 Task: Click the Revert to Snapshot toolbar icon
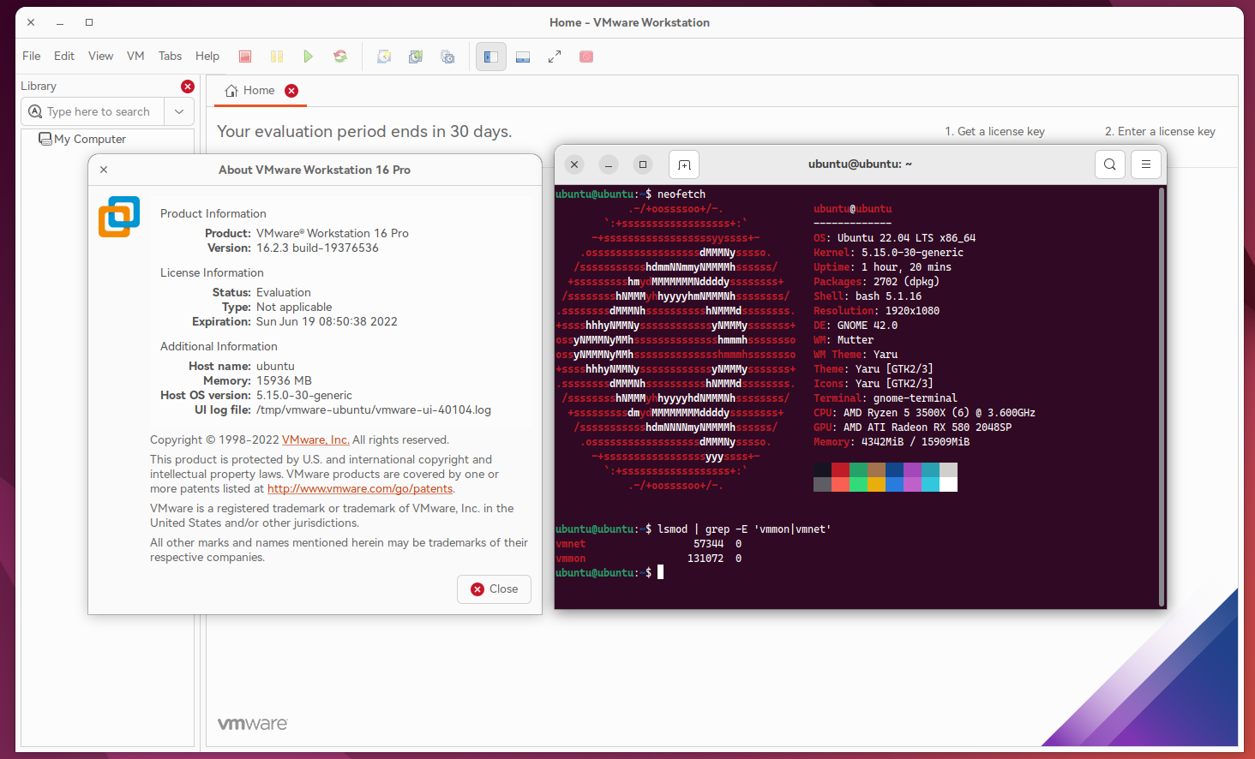click(x=416, y=57)
